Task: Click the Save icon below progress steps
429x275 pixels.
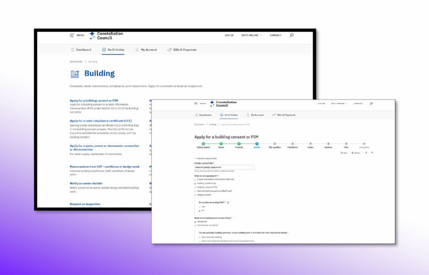Action: click(x=342, y=153)
